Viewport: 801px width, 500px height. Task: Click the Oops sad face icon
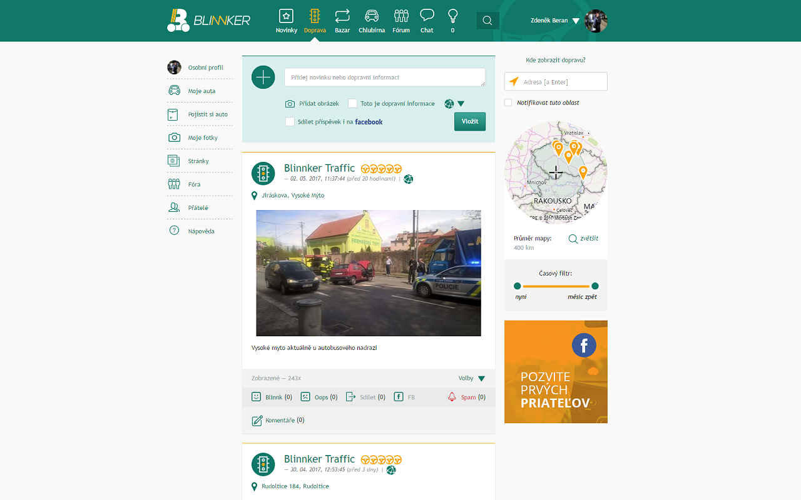pos(305,397)
